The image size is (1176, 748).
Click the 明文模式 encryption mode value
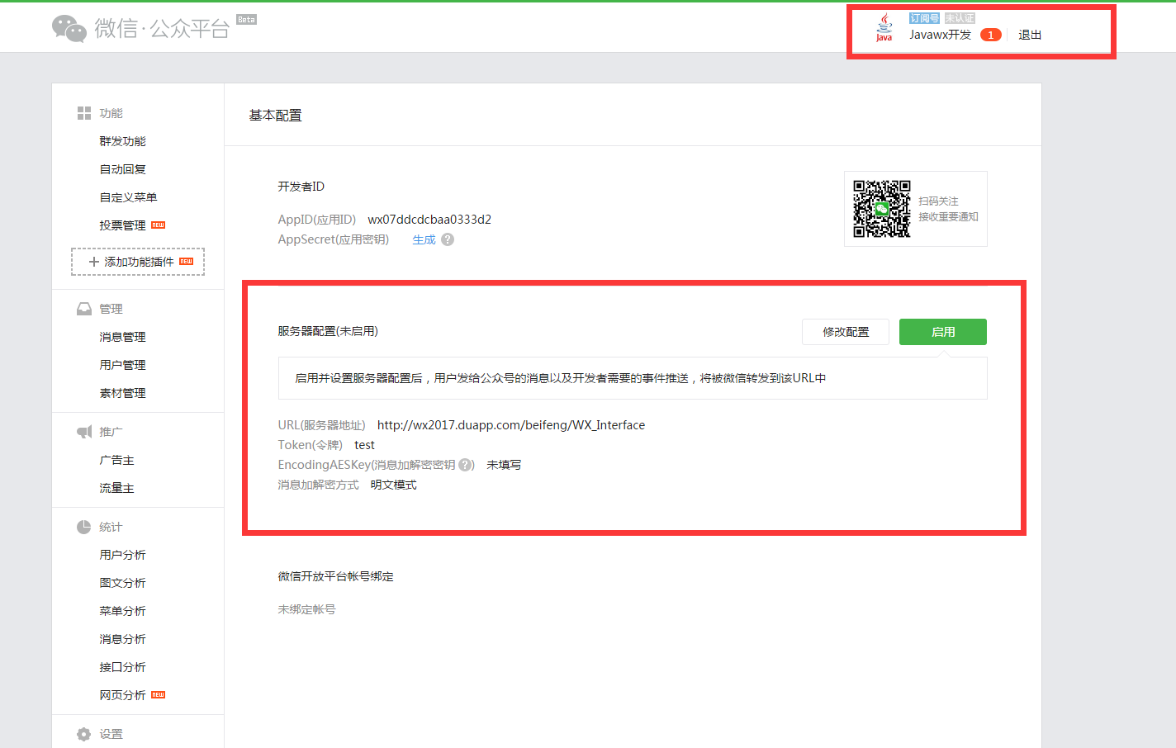click(x=394, y=485)
